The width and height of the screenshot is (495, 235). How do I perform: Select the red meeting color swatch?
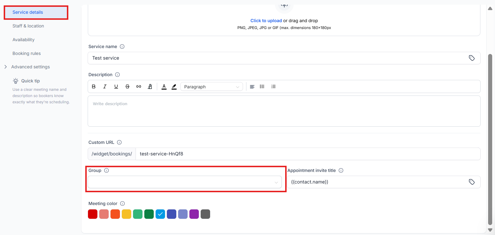point(93,214)
